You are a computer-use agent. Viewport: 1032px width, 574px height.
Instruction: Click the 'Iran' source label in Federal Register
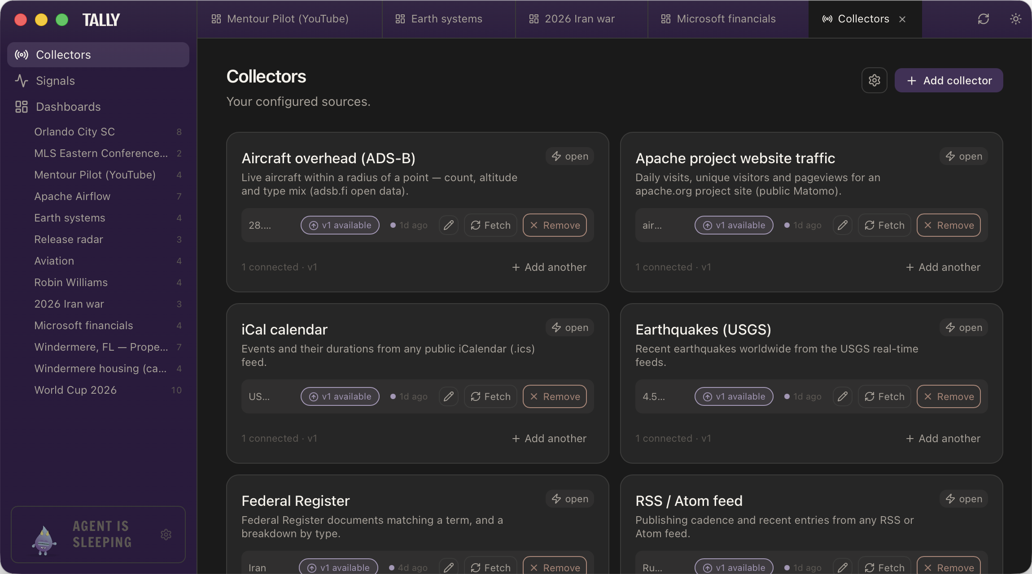[257, 568]
